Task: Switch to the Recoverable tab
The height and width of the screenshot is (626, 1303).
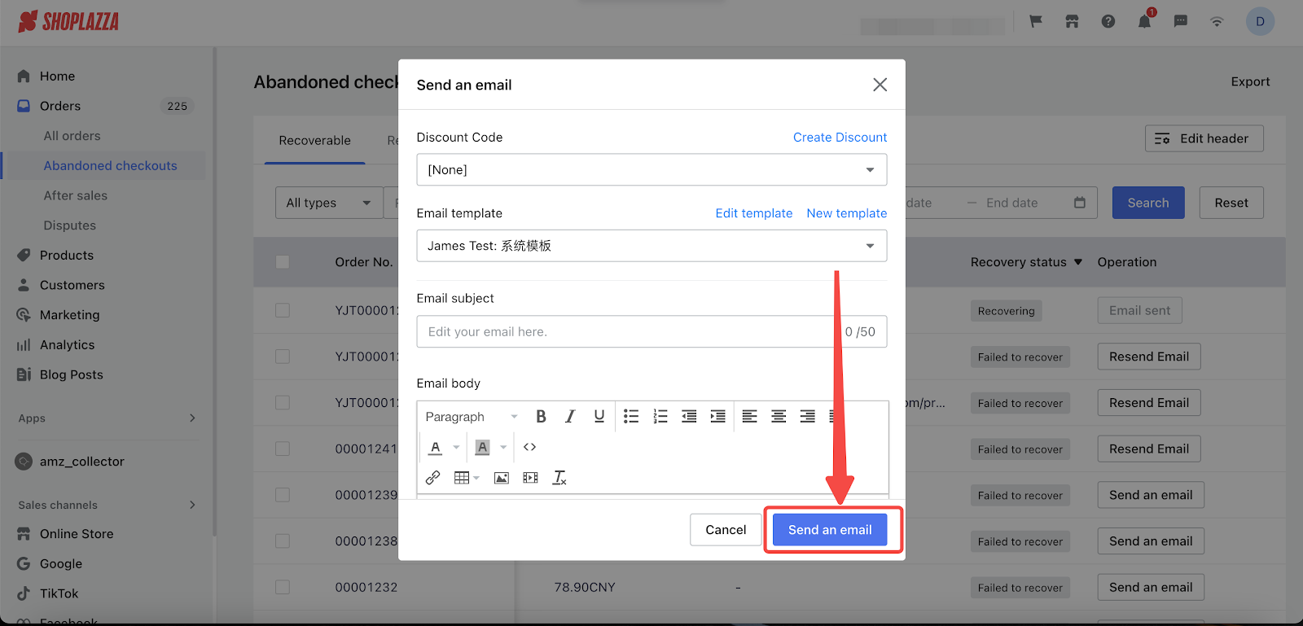Action: click(x=314, y=141)
